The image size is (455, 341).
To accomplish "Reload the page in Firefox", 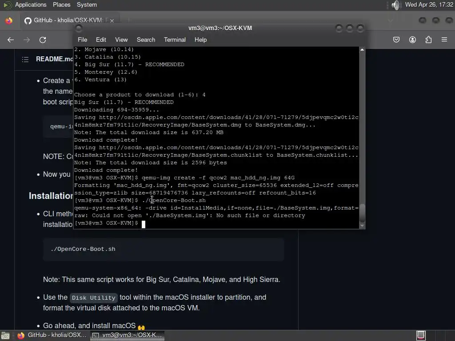I will (x=43, y=40).
